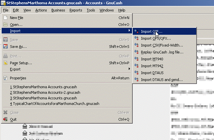Click the Page Setup ruler icon
Screen dimensions: 214x140
click(5, 63)
